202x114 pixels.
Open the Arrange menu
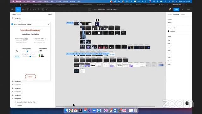pyautogui.click(x=58, y=1)
